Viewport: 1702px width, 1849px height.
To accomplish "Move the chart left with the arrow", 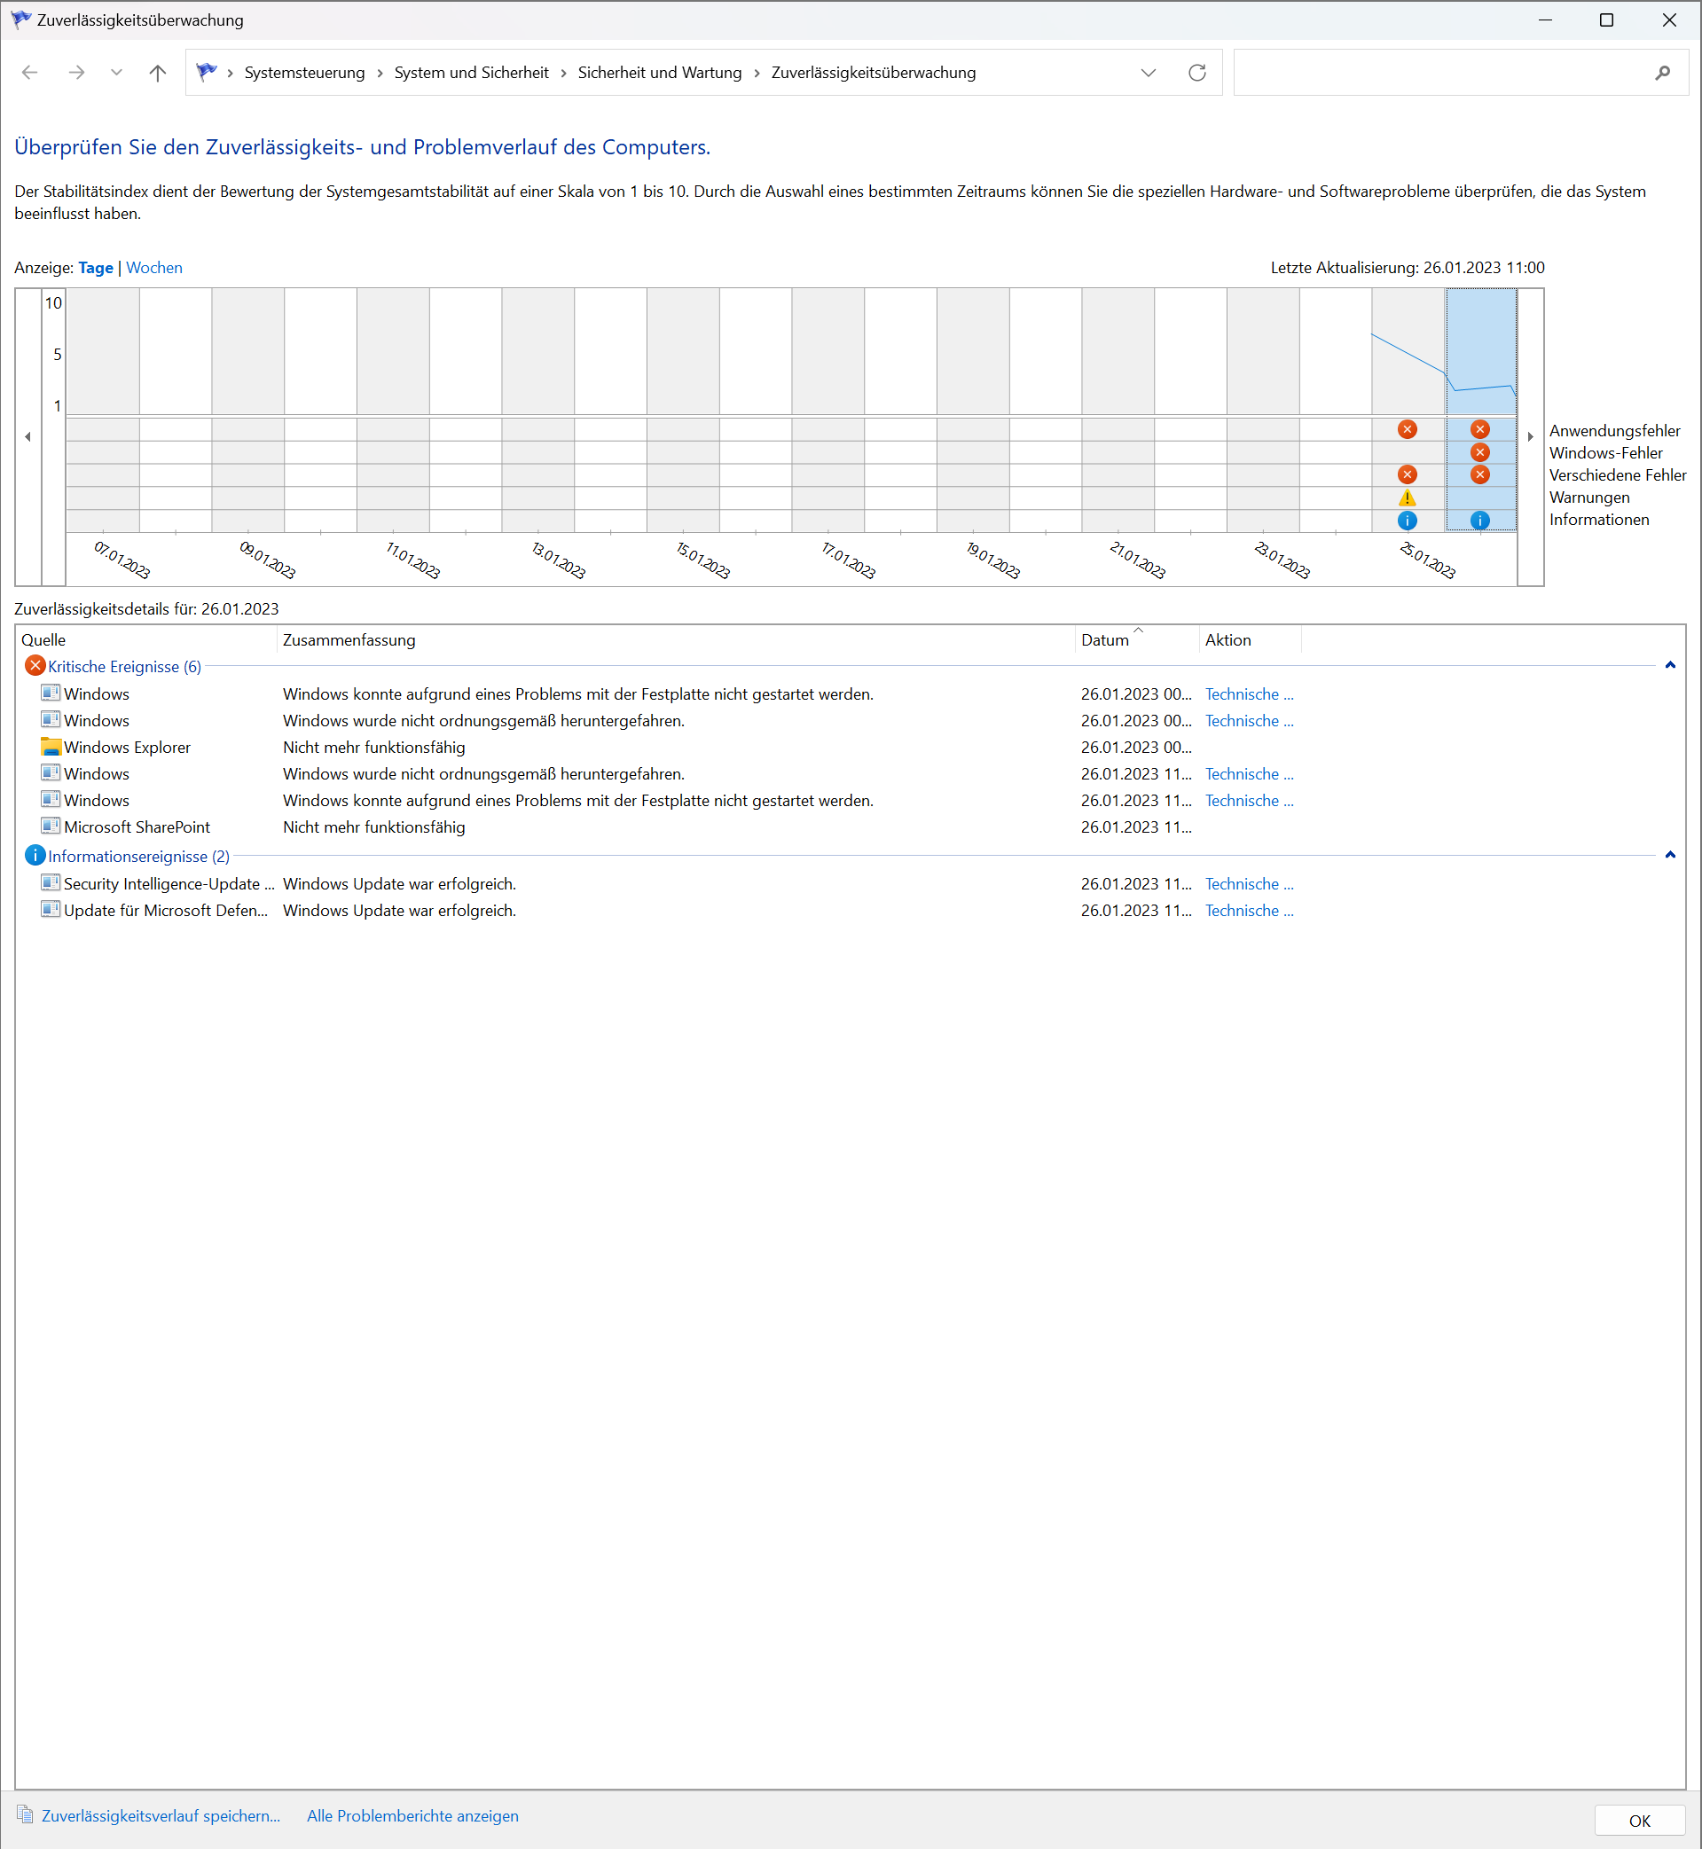I will click(27, 436).
